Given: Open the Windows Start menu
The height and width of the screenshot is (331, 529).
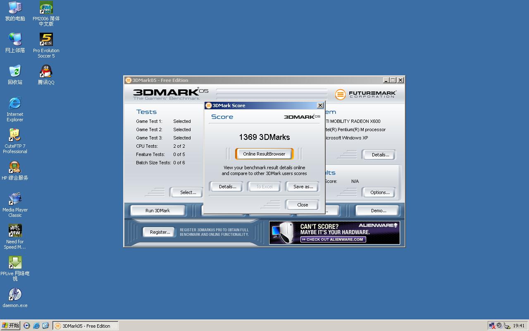Looking at the screenshot, I should [10, 326].
